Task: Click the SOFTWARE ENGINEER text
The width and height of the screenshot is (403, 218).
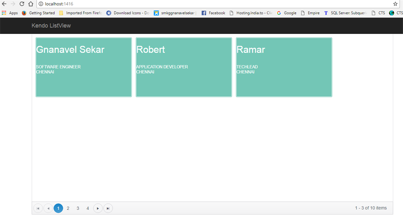Action: click(58, 67)
